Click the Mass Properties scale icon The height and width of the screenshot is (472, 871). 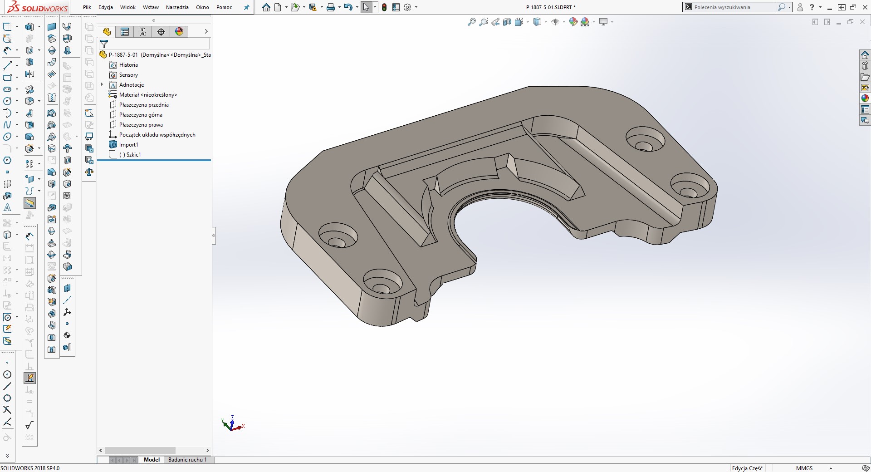pyautogui.click(x=89, y=172)
